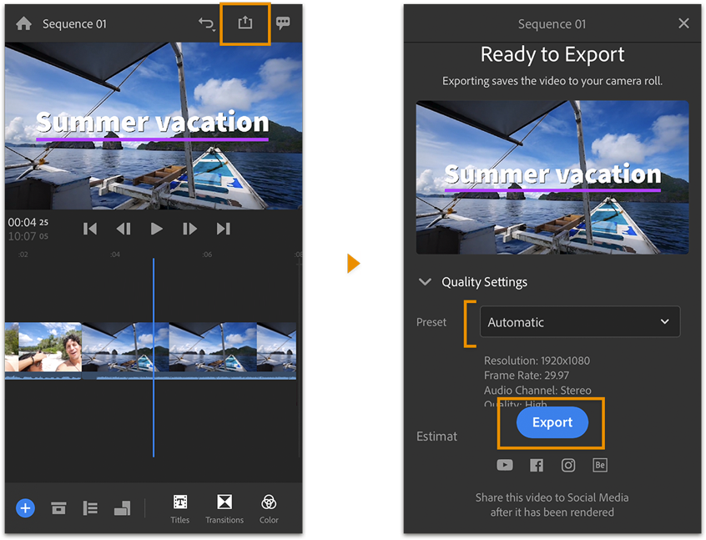This screenshot has width=706, height=540.
Task: Select the Behance share icon
Action: [x=599, y=465]
